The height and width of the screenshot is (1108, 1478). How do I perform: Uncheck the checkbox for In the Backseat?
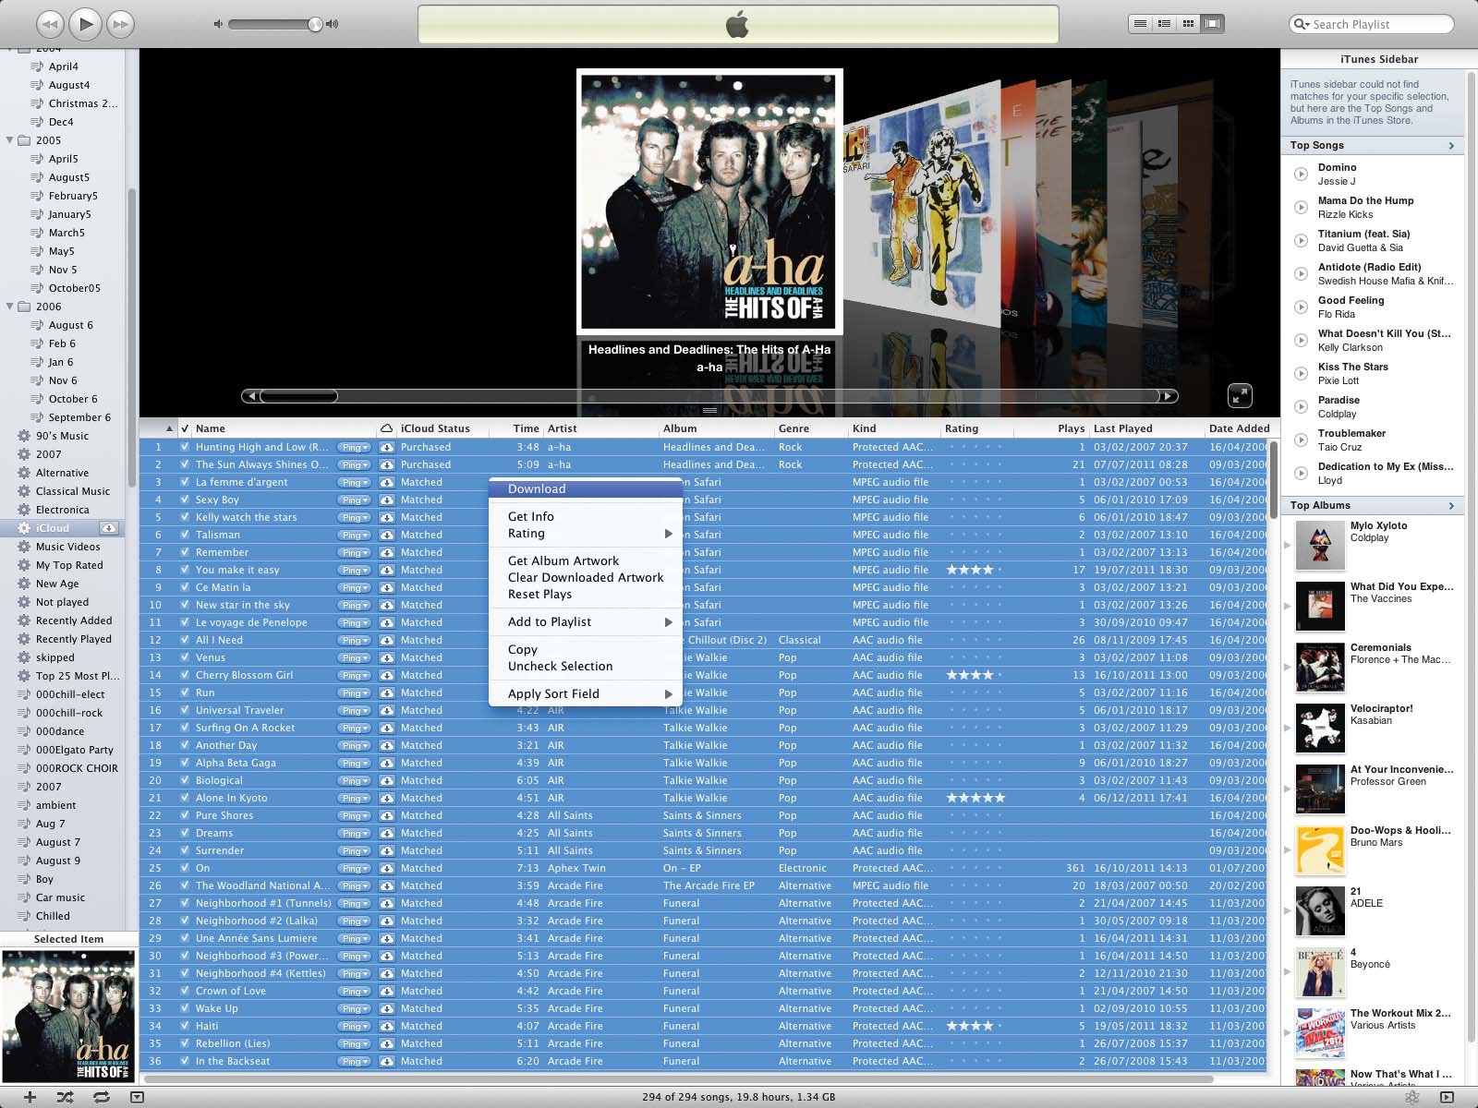click(x=185, y=1061)
